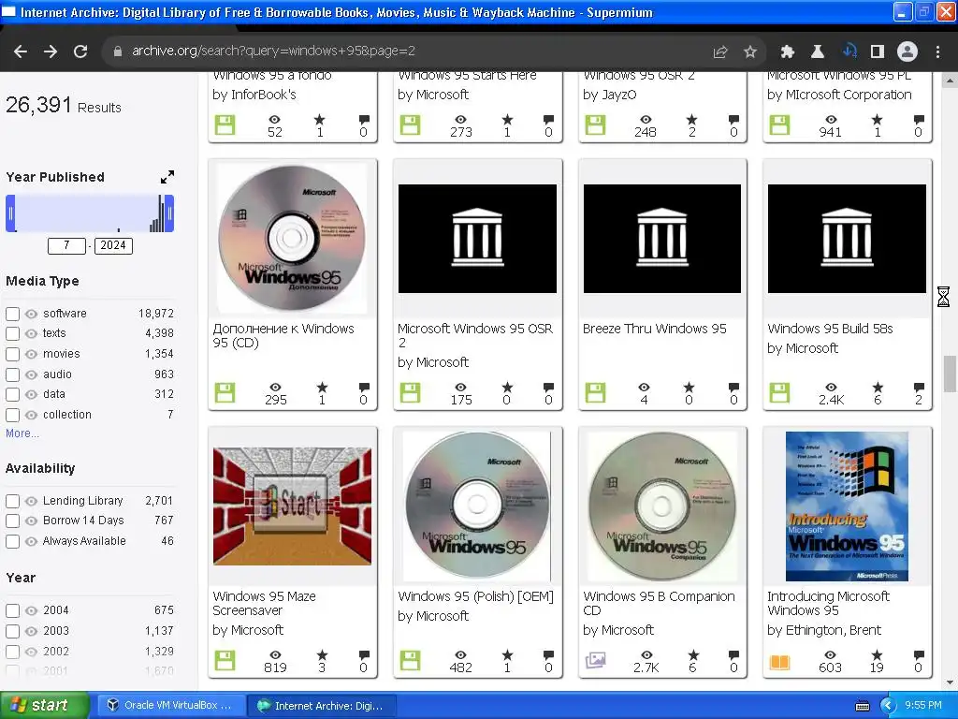Open the Windows start button
Image resolution: width=958 pixels, height=719 pixels.
[44, 705]
